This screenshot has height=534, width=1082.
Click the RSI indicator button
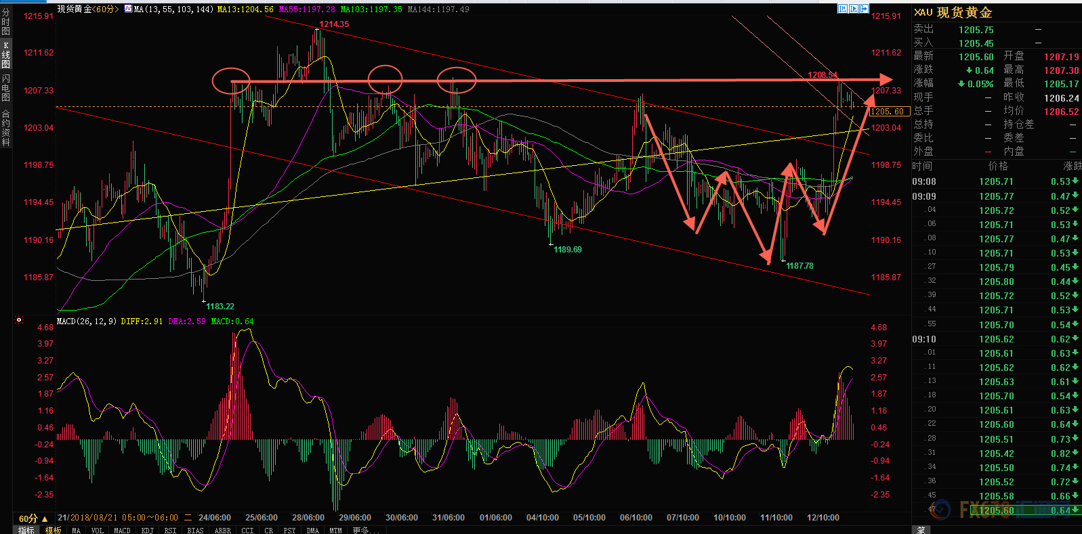pyautogui.click(x=170, y=530)
